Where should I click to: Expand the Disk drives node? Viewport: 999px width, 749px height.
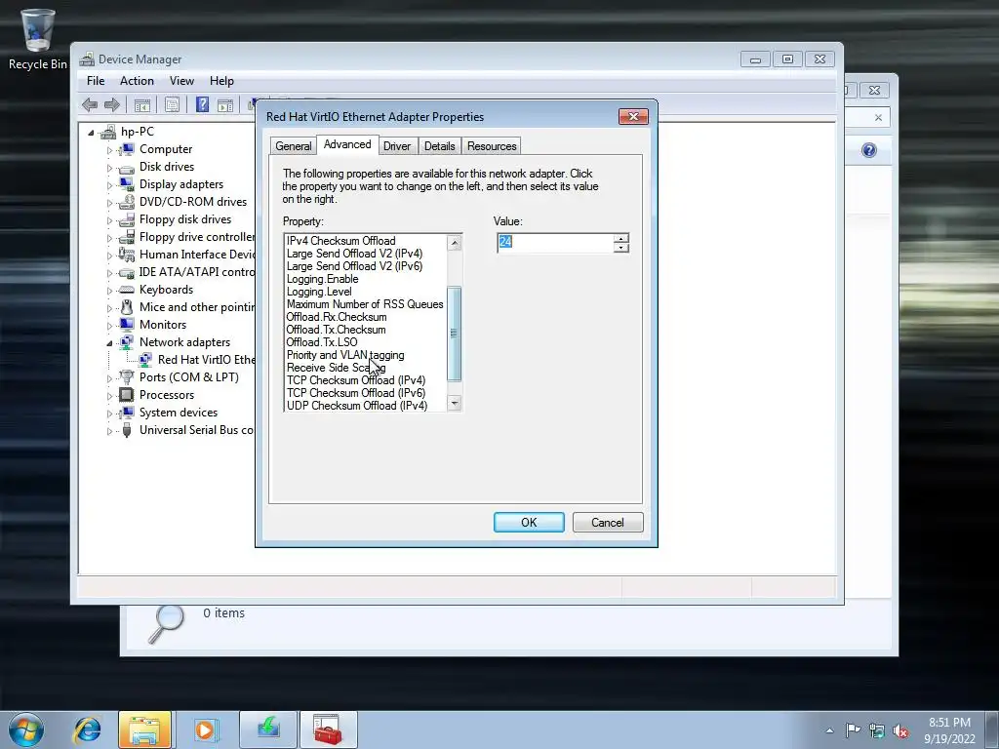(109, 168)
